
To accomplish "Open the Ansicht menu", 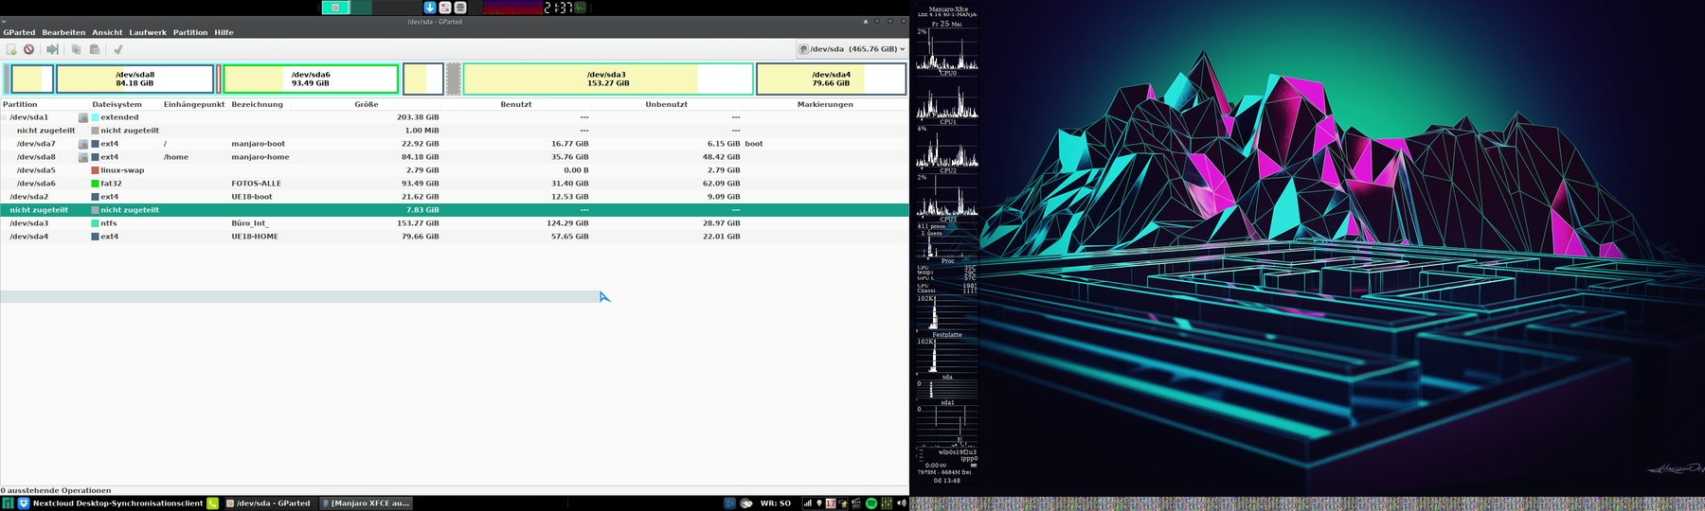I will 107,32.
